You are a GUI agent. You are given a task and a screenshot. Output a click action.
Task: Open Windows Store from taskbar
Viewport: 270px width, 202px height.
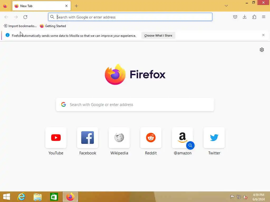point(54,197)
